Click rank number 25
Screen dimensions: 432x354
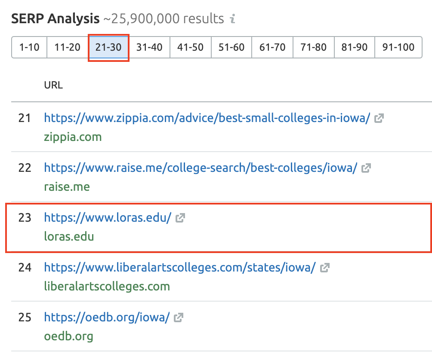tap(25, 317)
